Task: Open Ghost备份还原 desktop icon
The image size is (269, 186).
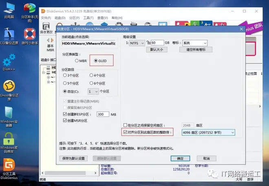Action: click(9, 90)
